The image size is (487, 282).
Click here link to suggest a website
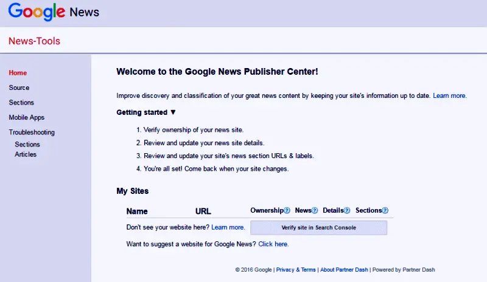273,244
